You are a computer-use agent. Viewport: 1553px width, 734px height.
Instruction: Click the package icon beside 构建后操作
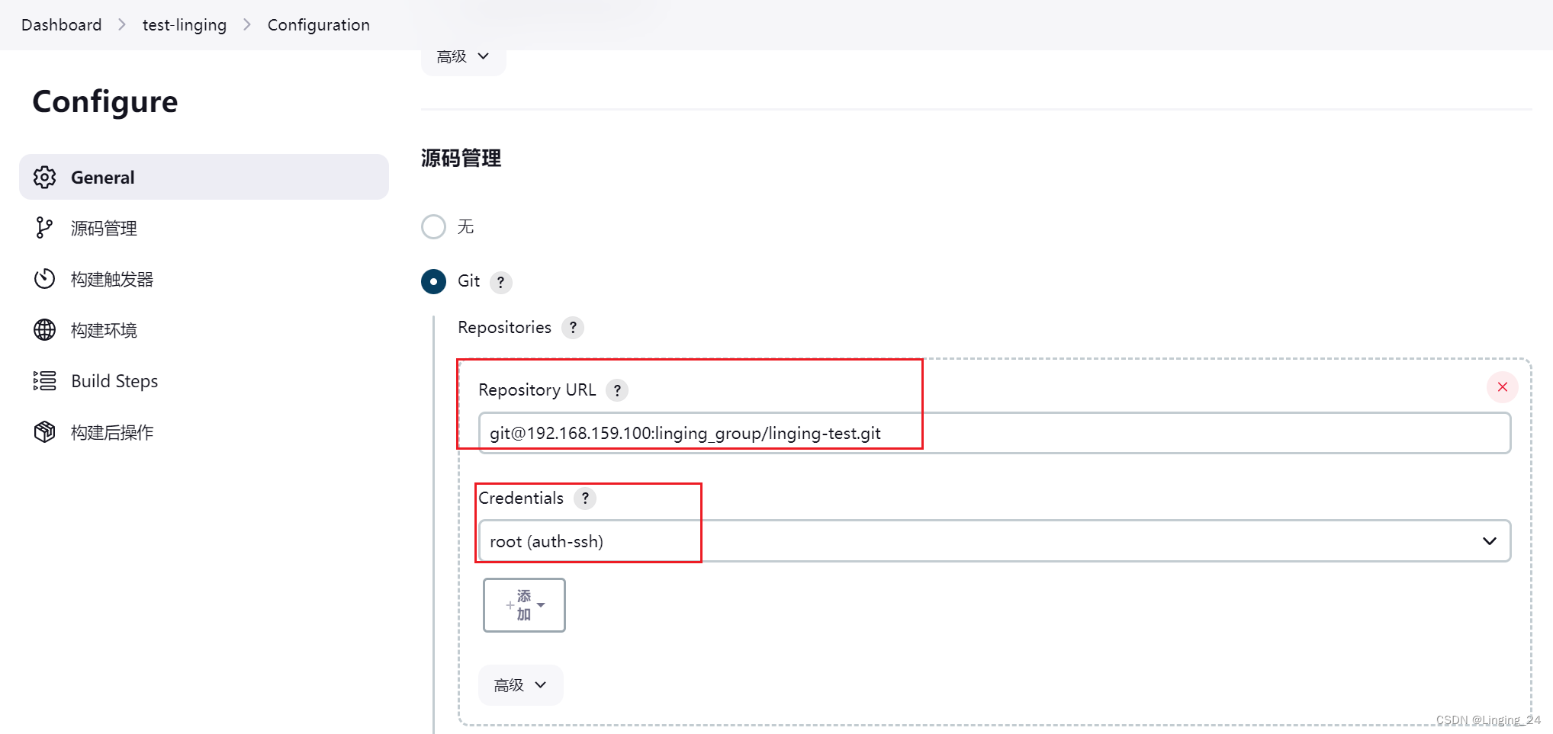(x=45, y=432)
